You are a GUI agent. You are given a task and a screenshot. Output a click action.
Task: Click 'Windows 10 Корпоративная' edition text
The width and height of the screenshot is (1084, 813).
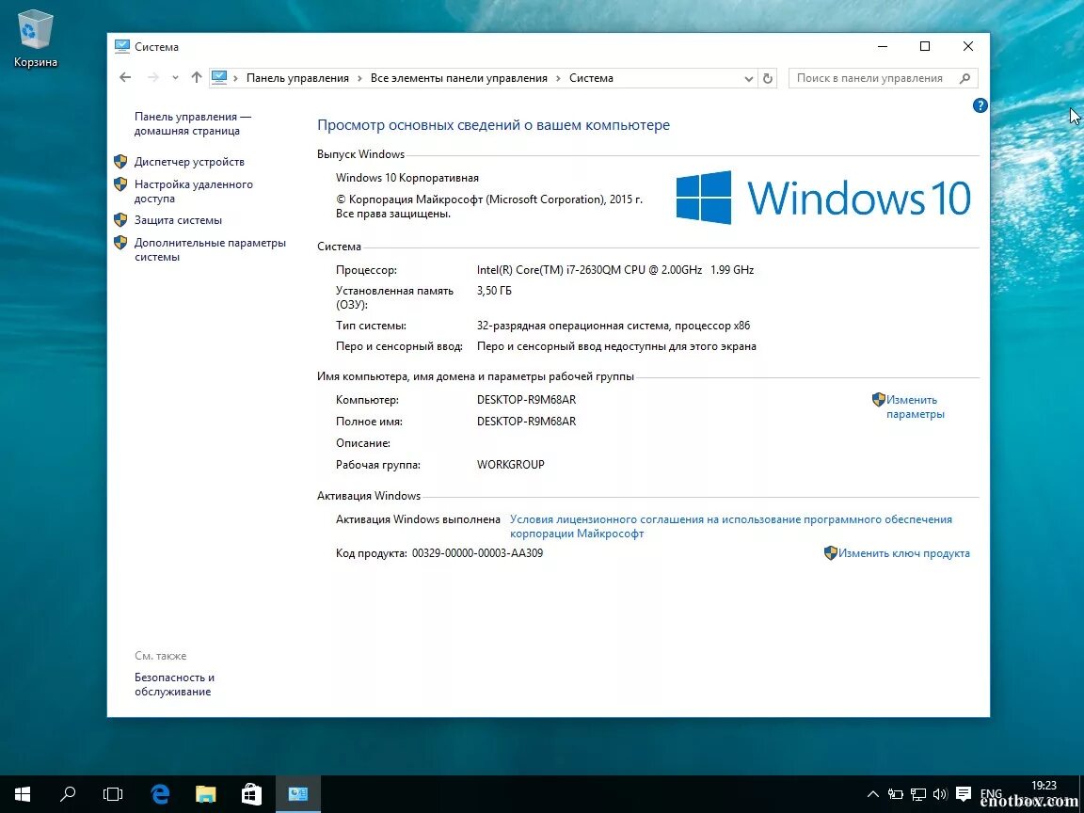click(x=407, y=178)
